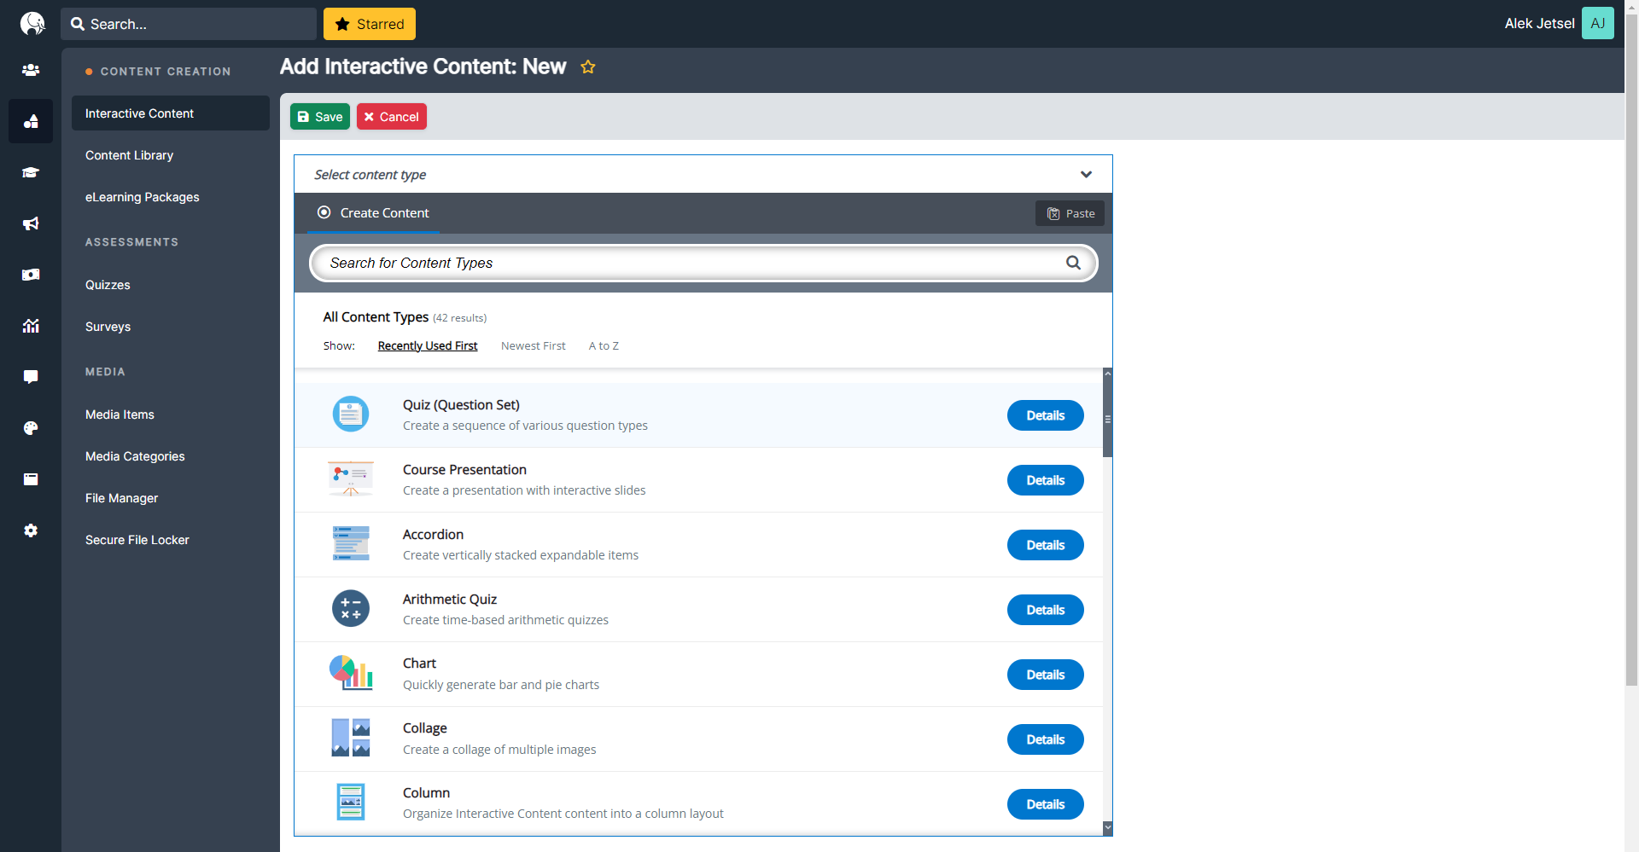Star this page with the star outline icon

coord(588,67)
